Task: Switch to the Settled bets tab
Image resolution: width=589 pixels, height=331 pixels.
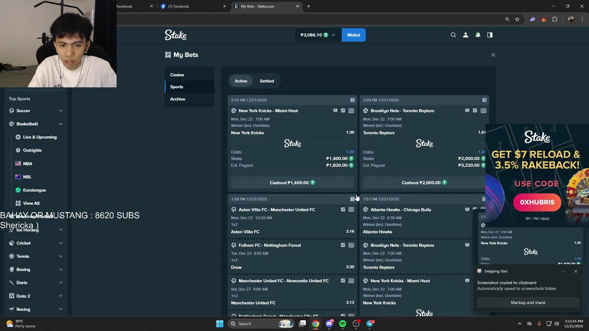Action: 267,81
